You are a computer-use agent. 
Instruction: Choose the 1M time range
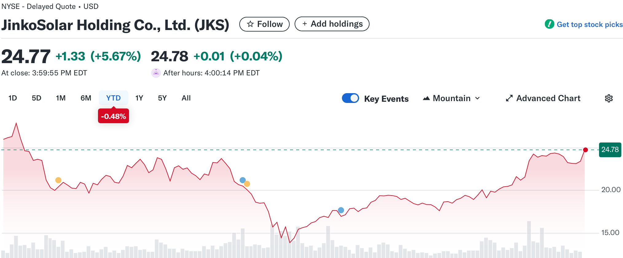[61, 98]
